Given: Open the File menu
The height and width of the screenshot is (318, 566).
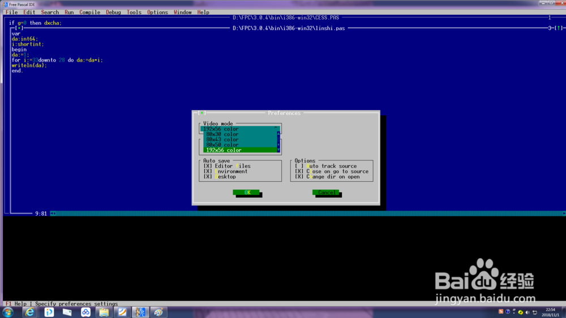Looking at the screenshot, I should pyautogui.click(x=11, y=12).
